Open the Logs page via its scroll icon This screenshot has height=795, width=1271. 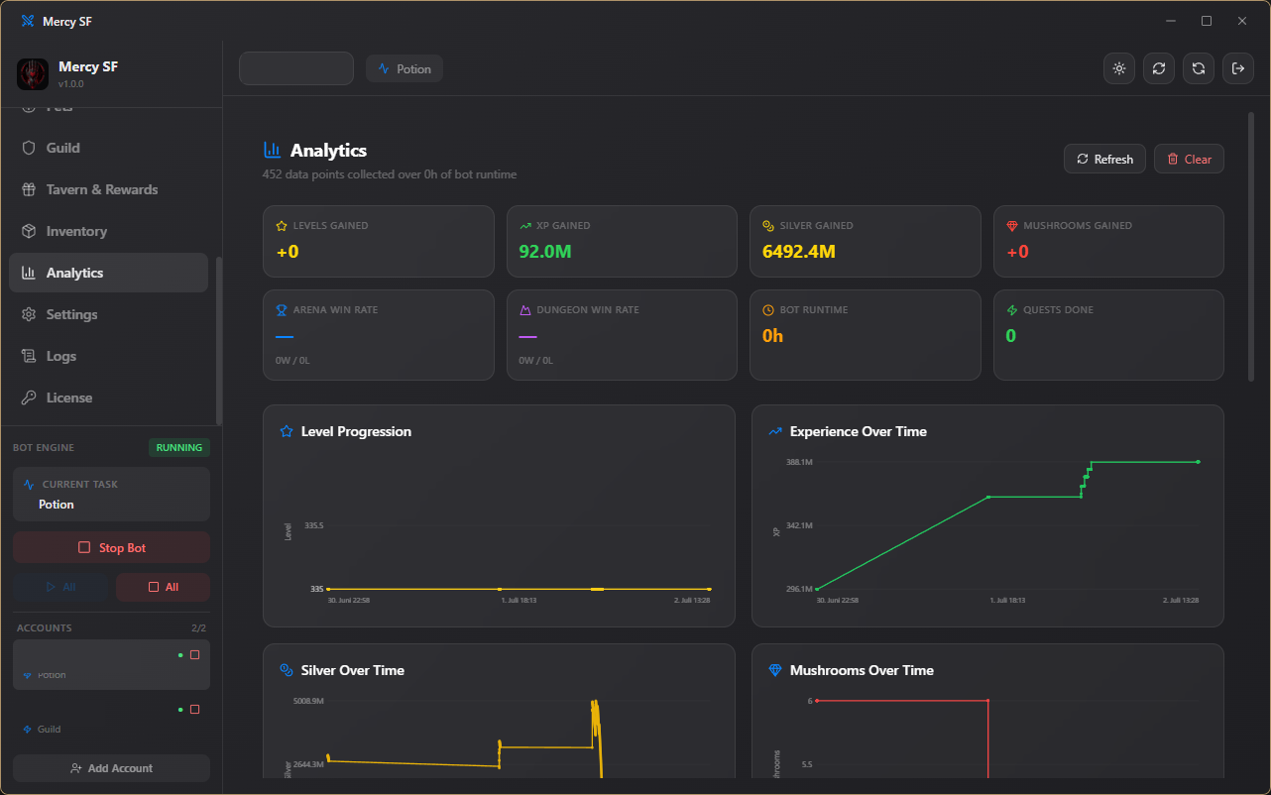click(29, 356)
